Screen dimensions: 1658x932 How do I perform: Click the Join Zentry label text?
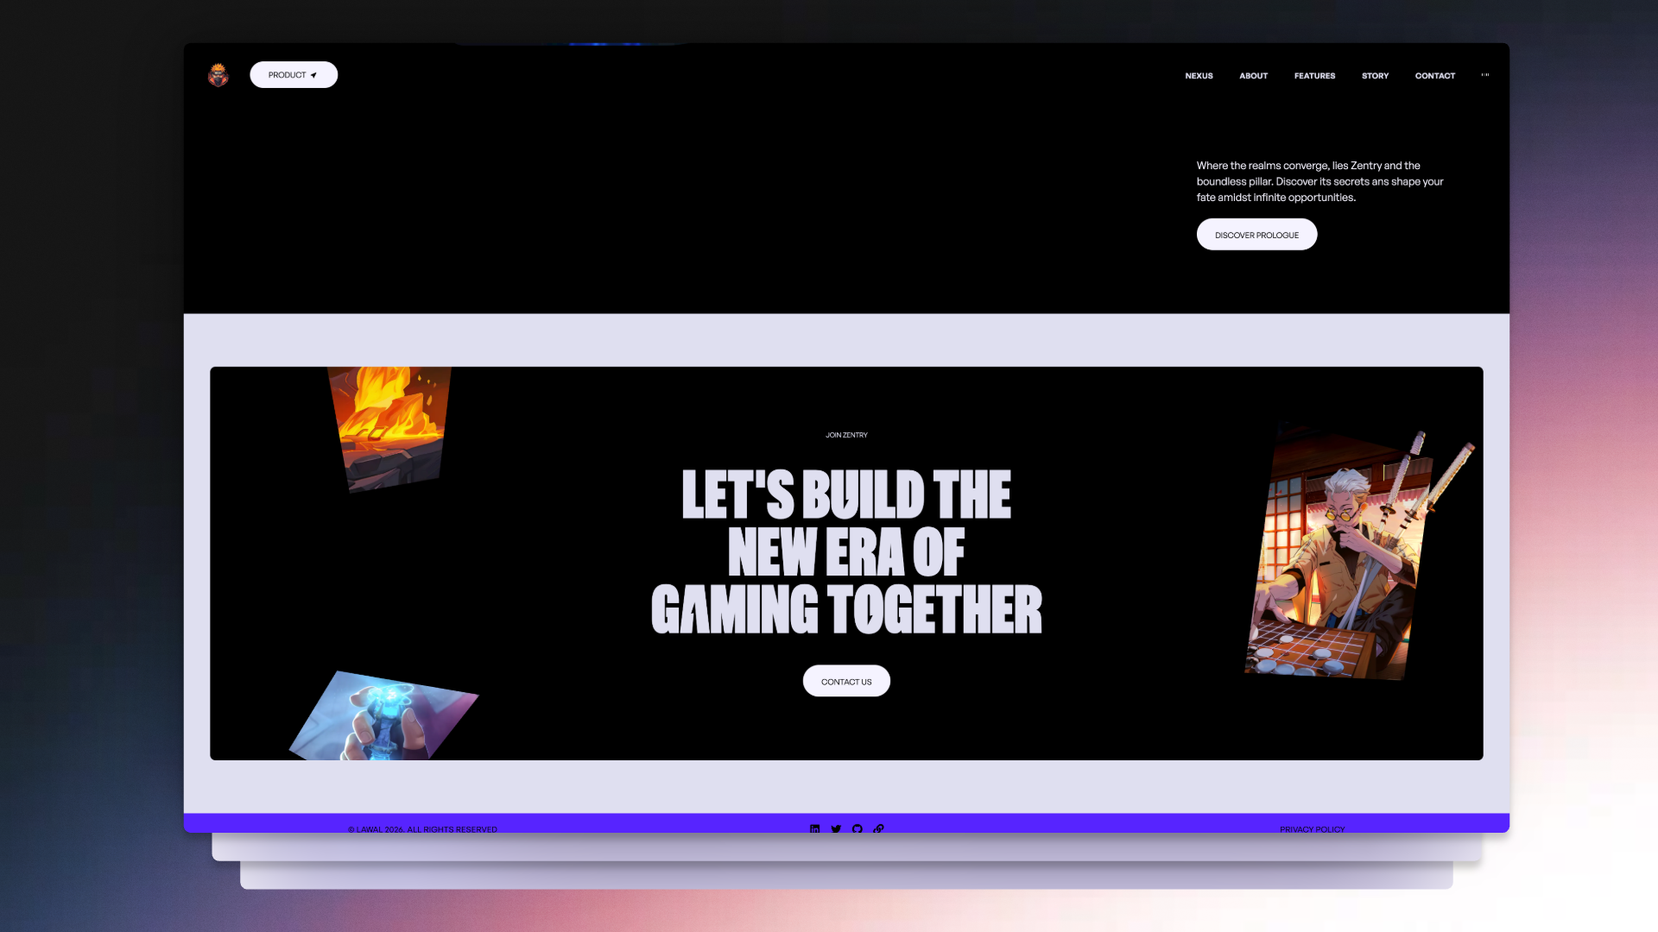(x=846, y=435)
